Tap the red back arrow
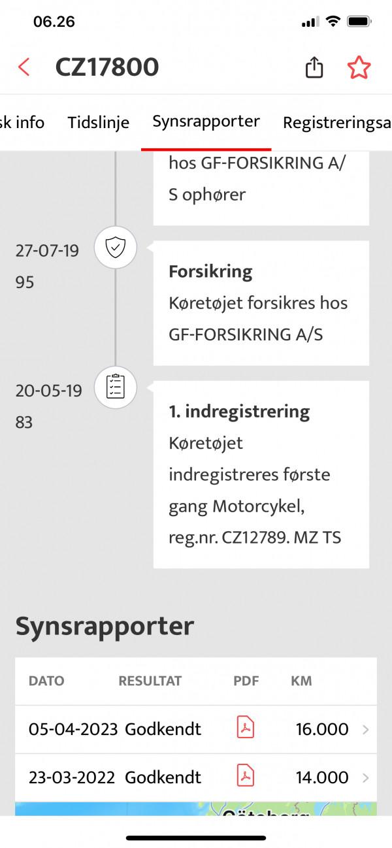 24,67
